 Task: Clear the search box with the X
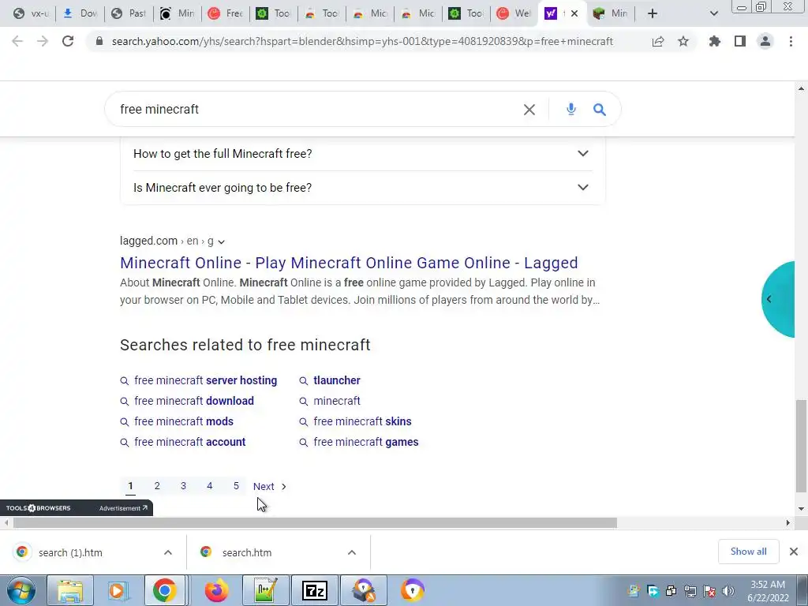pyautogui.click(x=529, y=109)
